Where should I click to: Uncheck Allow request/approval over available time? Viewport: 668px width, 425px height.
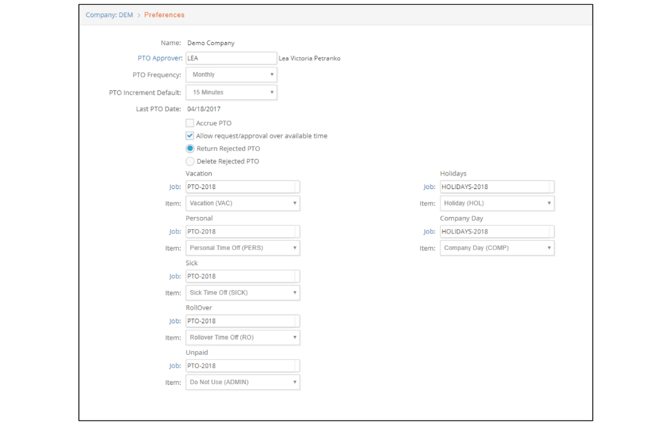coord(190,136)
